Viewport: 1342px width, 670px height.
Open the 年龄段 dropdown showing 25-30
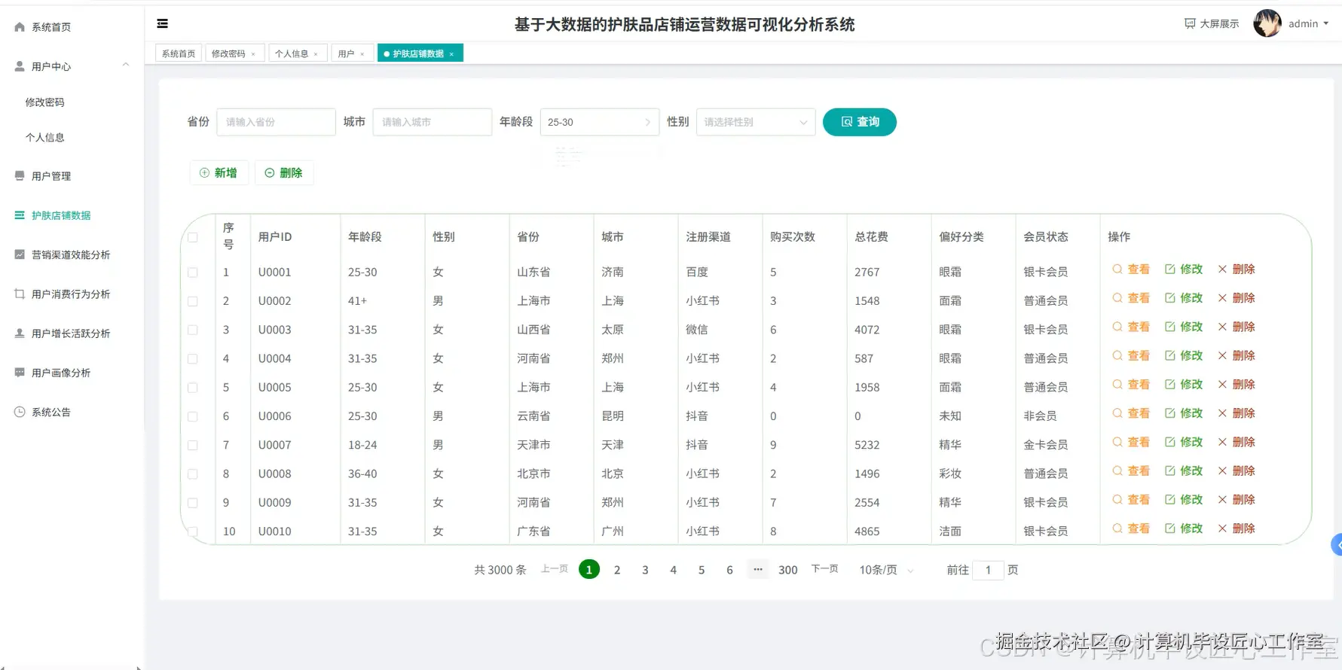(599, 122)
